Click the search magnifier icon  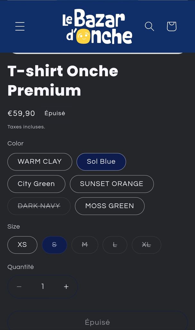(149, 26)
